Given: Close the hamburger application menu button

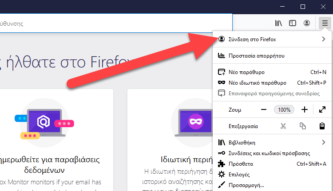Looking at the screenshot, I should 325,23.
